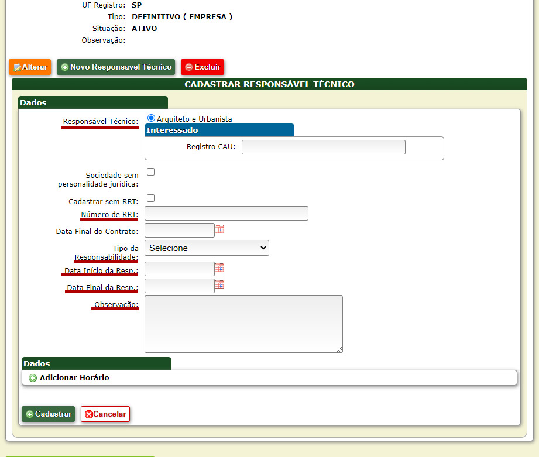Click the red Excluir button
This screenshot has width=539, height=457.
coord(202,67)
